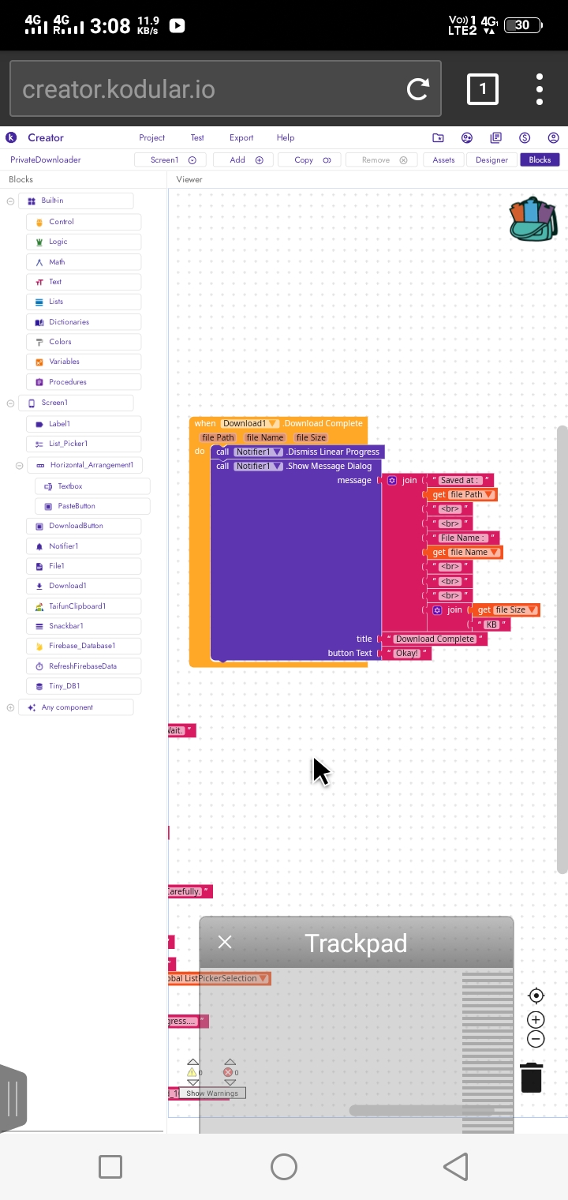Open the Lists blocks drawer
This screenshot has height=1200, width=568.
(84, 302)
